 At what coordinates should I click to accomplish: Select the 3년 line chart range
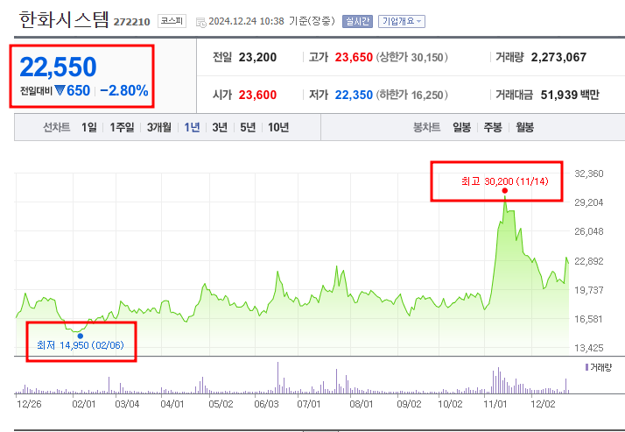point(220,127)
